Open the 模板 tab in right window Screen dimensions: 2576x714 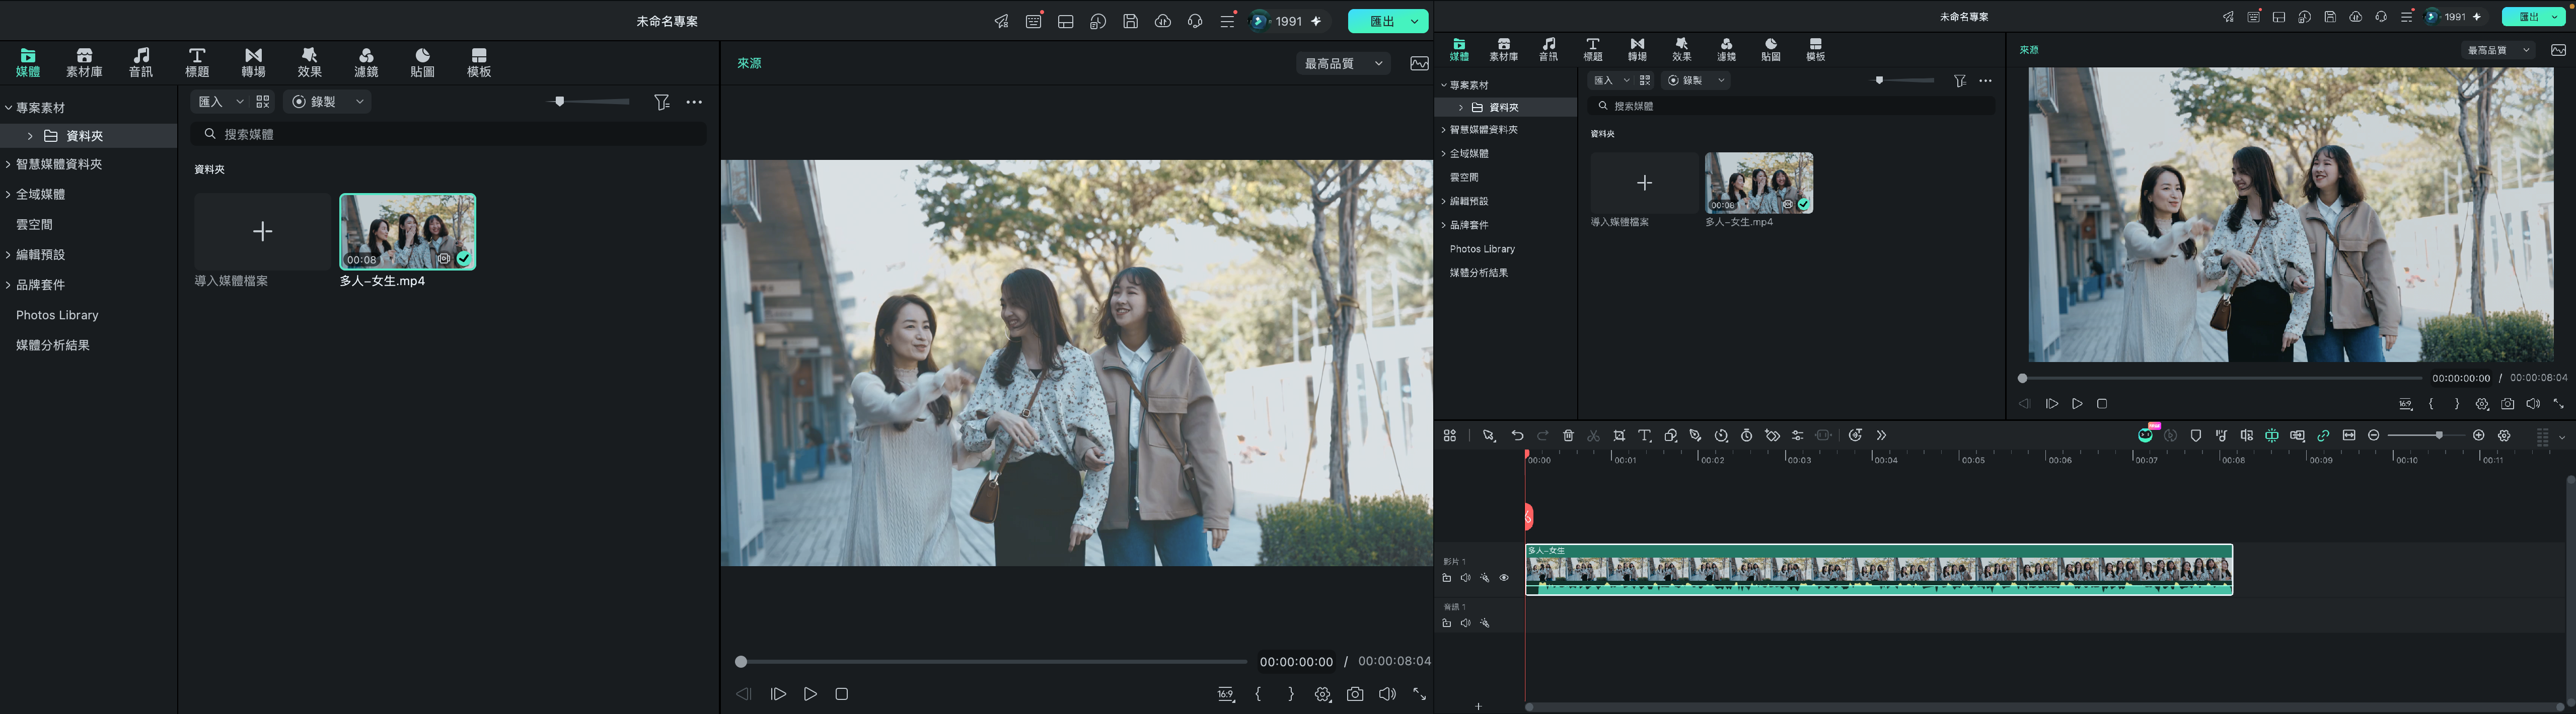(x=1815, y=49)
